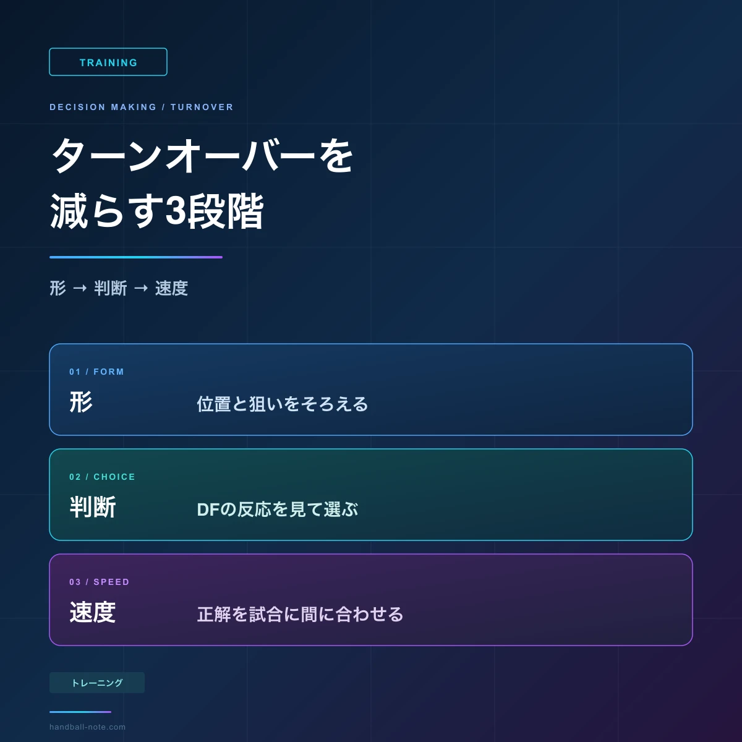The height and width of the screenshot is (742, 742).
Task: Click the 03 / SPEED label
Action: 100,582
